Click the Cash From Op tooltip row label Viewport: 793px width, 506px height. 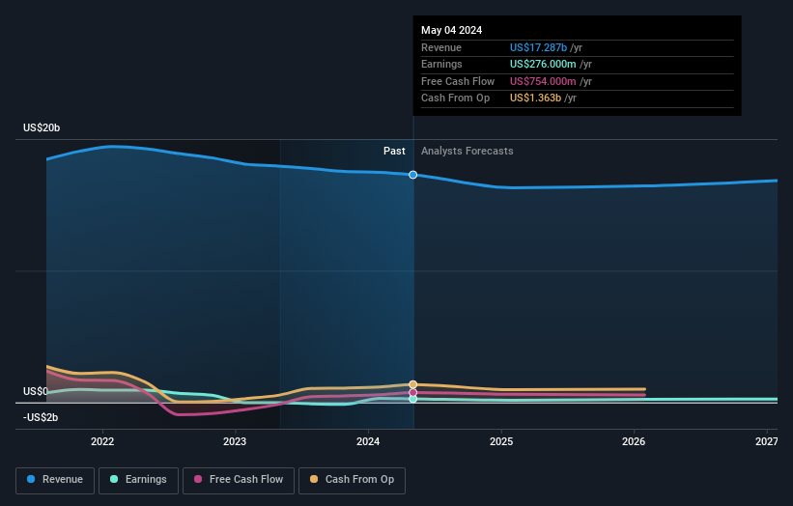tap(455, 98)
